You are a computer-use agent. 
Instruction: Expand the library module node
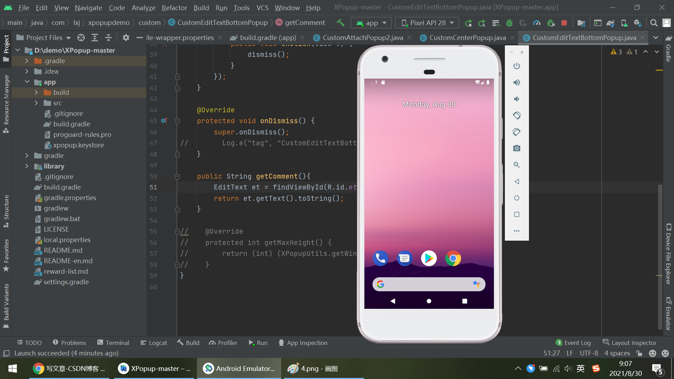point(27,166)
